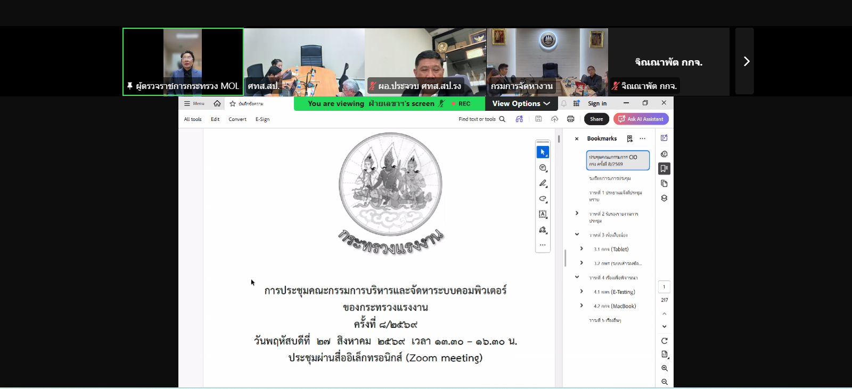Click the Share button

pyautogui.click(x=596, y=119)
